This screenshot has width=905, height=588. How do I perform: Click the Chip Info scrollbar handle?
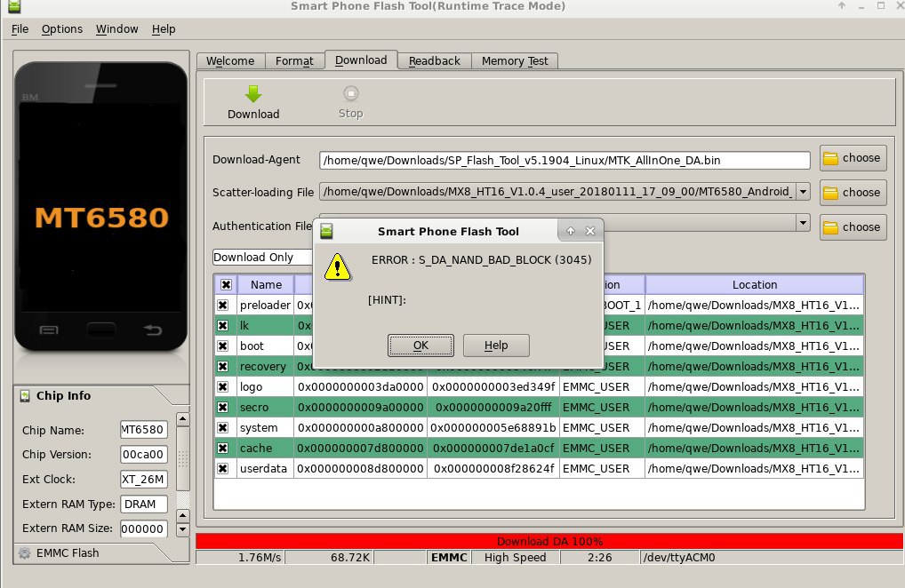click(x=183, y=459)
